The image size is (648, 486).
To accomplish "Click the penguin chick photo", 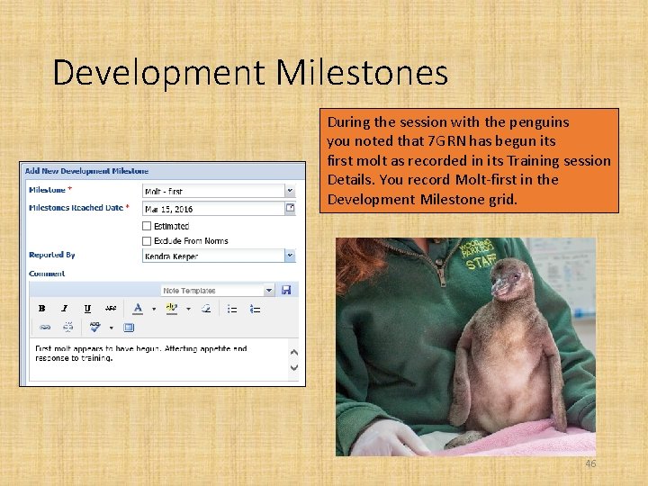I will click(x=466, y=346).
